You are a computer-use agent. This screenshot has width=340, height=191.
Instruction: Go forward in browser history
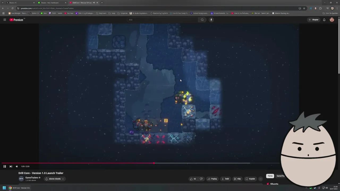tap(7, 8)
